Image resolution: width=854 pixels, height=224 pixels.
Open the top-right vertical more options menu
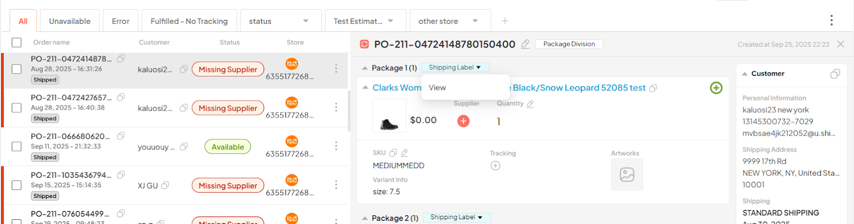pyautogui.click(x=831, y=20)
